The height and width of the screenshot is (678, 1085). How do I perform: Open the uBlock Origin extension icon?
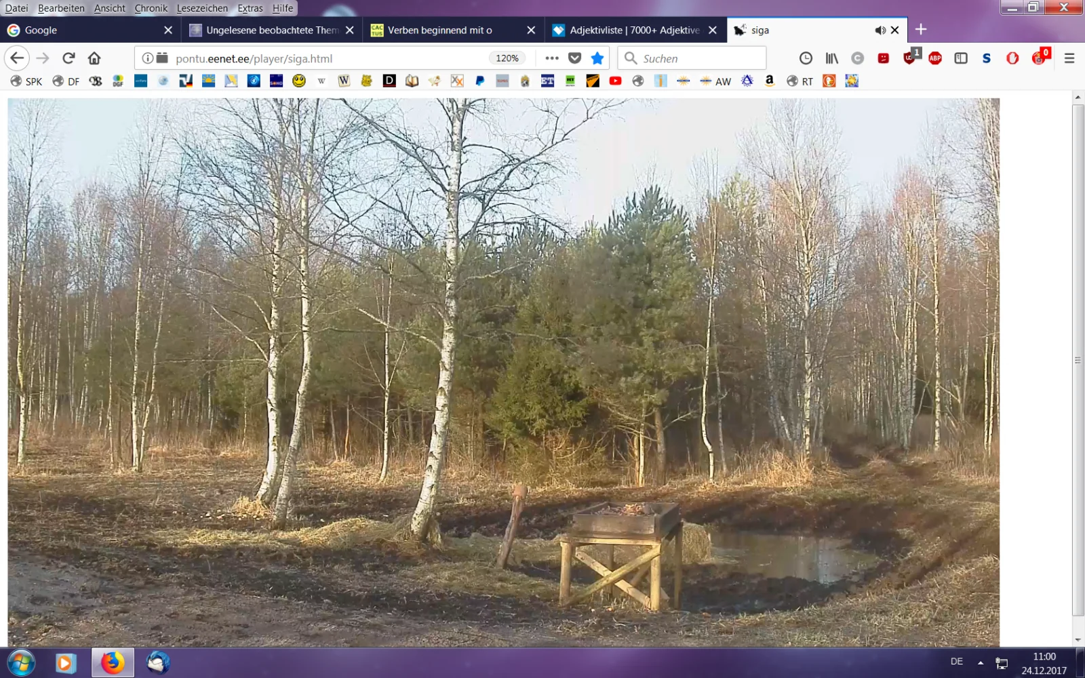coord(910,58)
